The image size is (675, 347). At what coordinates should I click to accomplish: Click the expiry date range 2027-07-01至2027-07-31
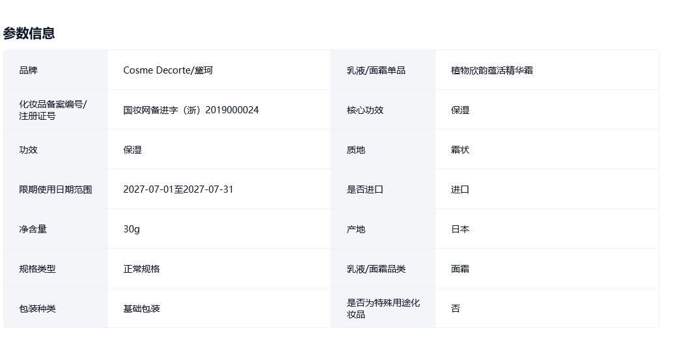tap(178, 189)
